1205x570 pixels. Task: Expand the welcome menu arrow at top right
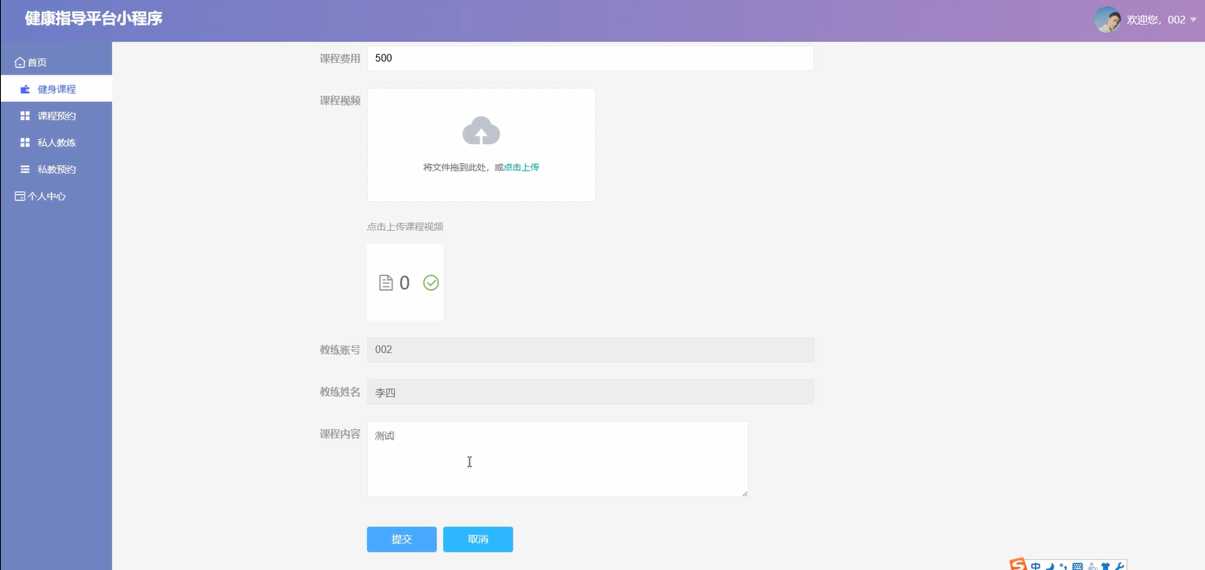point(1193,20)
